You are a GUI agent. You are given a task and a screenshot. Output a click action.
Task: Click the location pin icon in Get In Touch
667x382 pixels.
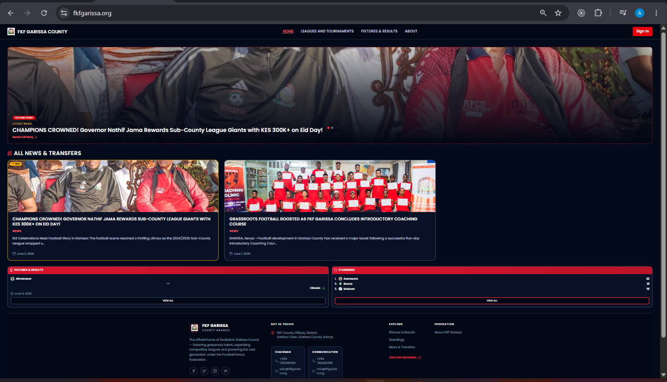(x=273, y=333)
